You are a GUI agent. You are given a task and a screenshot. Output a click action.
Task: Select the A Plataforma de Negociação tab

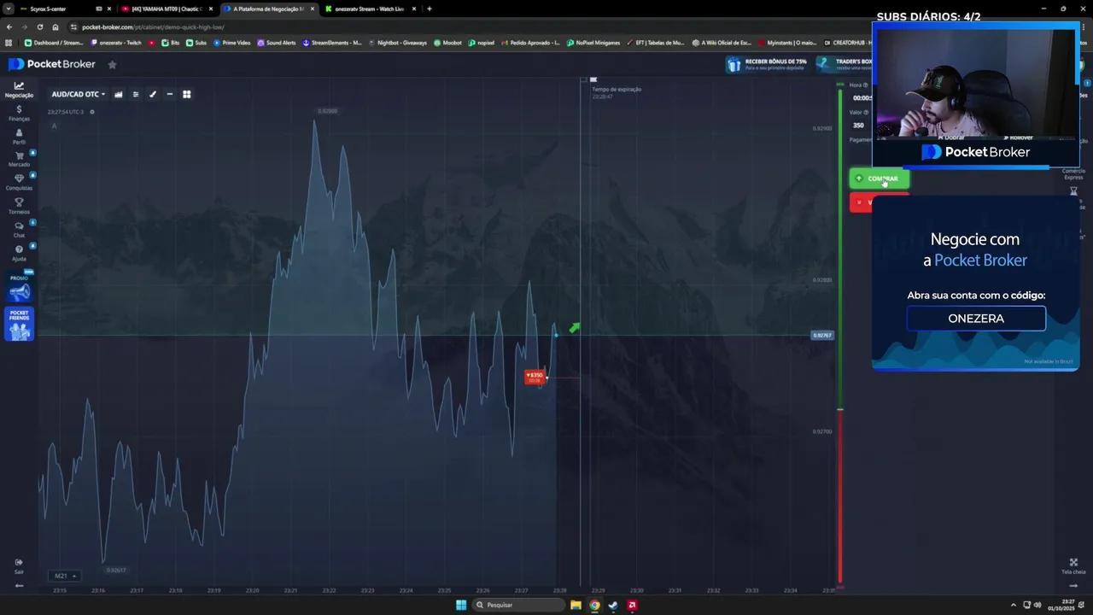[x=268, y=9]
